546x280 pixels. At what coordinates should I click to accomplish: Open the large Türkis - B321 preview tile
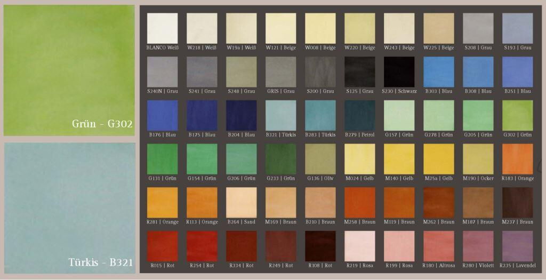click(69, 208)
